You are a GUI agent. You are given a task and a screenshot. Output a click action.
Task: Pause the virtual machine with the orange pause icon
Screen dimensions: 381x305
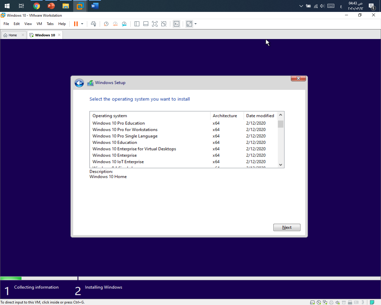(x=76, y=24)
